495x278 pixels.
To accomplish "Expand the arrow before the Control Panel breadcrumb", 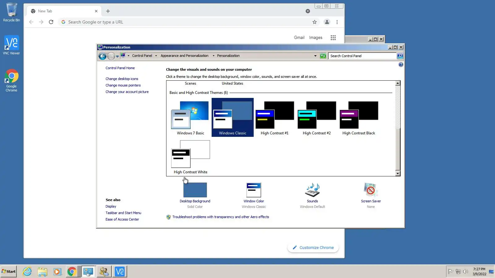I will coord(128,56).
